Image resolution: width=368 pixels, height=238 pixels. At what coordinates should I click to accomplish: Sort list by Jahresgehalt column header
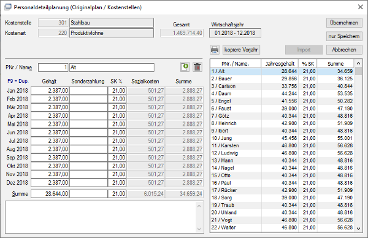(280, 64)
